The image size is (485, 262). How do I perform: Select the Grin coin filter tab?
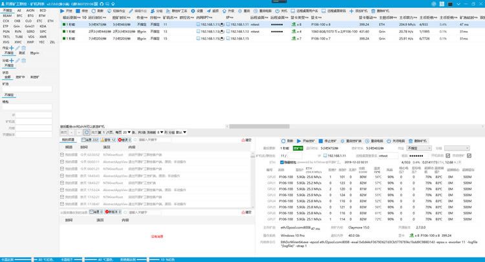pyautogui.click(x=16, y=26)
